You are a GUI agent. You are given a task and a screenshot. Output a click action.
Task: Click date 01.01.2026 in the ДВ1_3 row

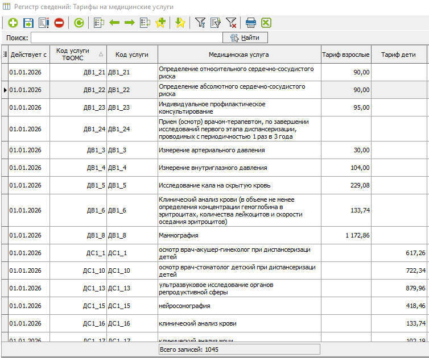(28, 150)
